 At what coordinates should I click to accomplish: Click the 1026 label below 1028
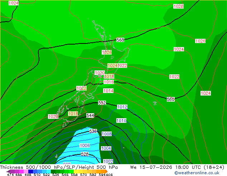pyautogui.click(x=200, y=41)
